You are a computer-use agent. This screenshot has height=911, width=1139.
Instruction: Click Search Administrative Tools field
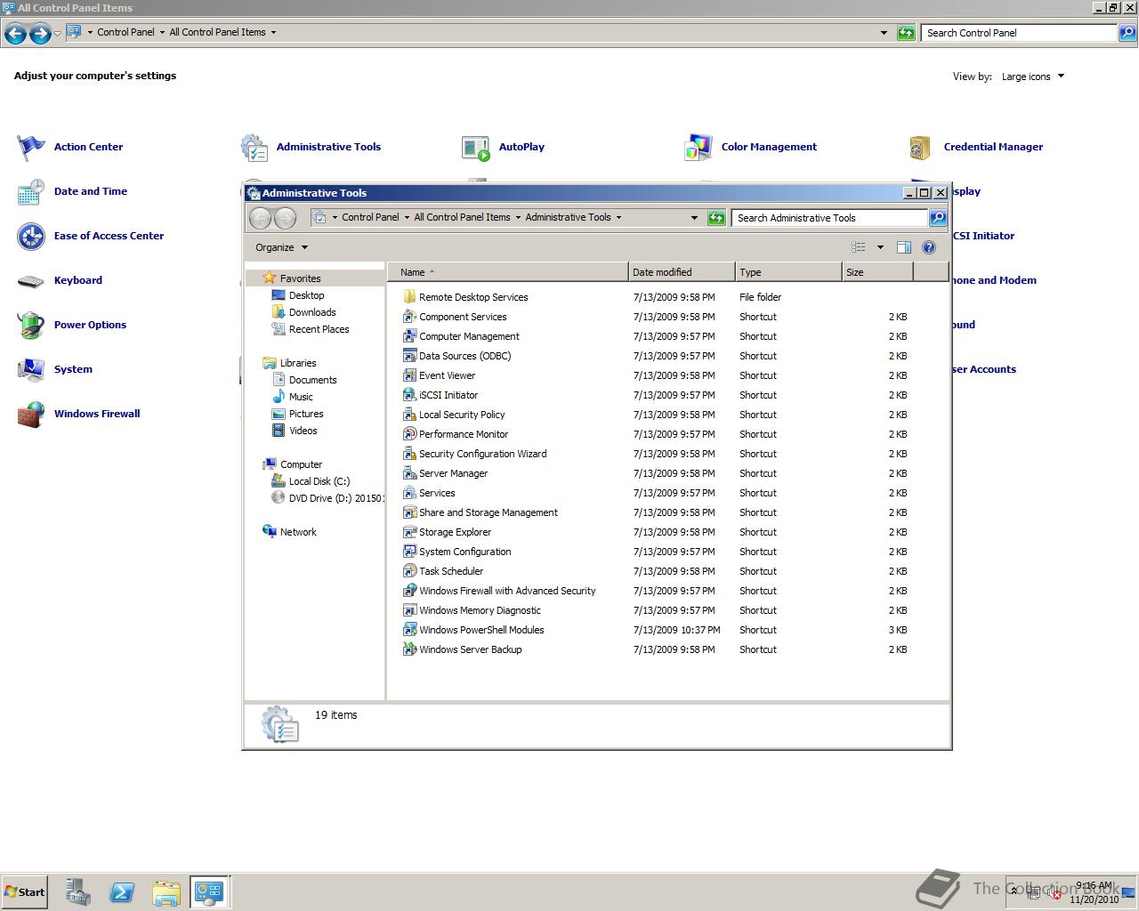829,218
